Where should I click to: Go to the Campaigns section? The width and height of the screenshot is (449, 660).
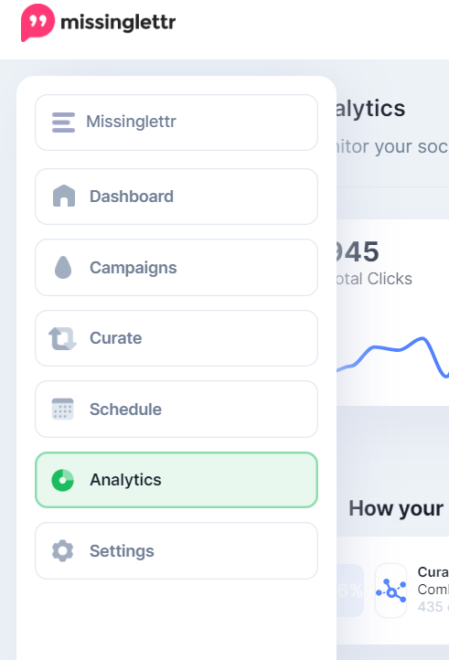[176, 267]
